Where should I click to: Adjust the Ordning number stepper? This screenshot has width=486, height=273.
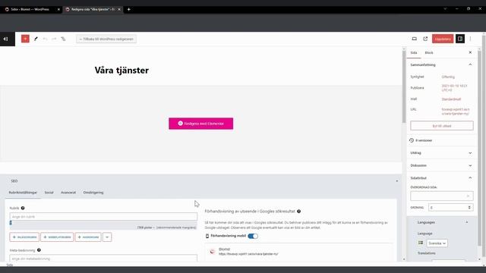[469, 207]
